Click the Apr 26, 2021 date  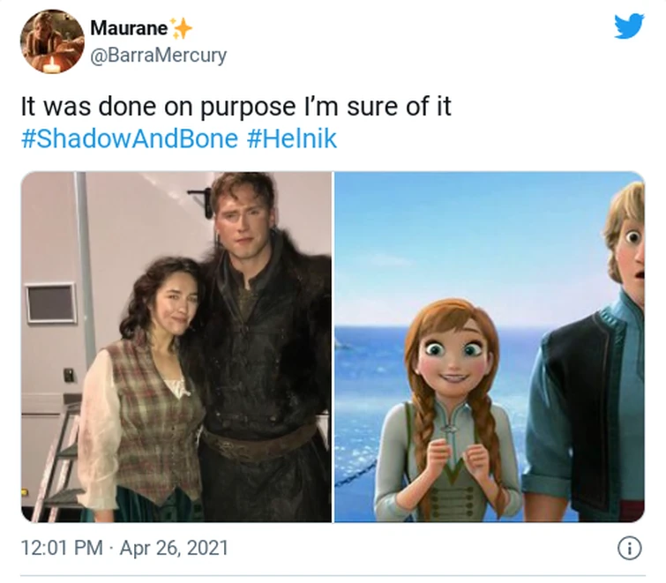[x=174, y=548]
